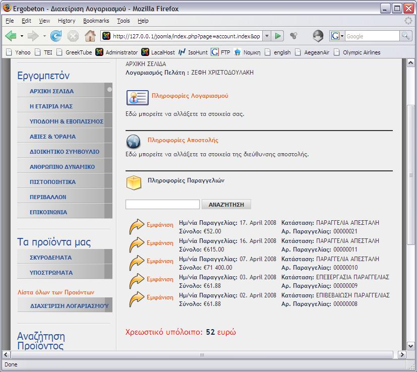Open the ΥΠΟΣΤΡΩΜΑΤΑ product category
417x372 pixels.
tap(65, 273)
